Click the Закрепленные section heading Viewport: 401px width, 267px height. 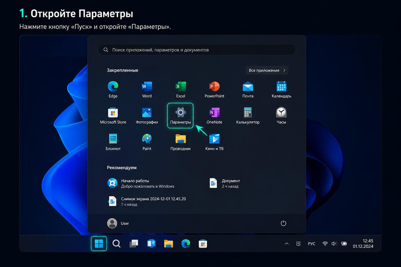click(x=122, y=70)
